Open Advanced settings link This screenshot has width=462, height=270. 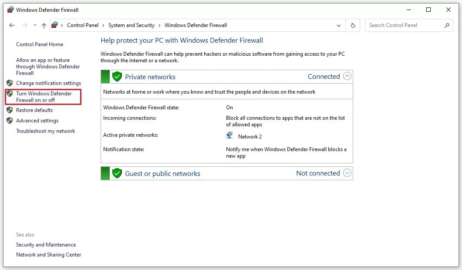[x=37, y=121]
